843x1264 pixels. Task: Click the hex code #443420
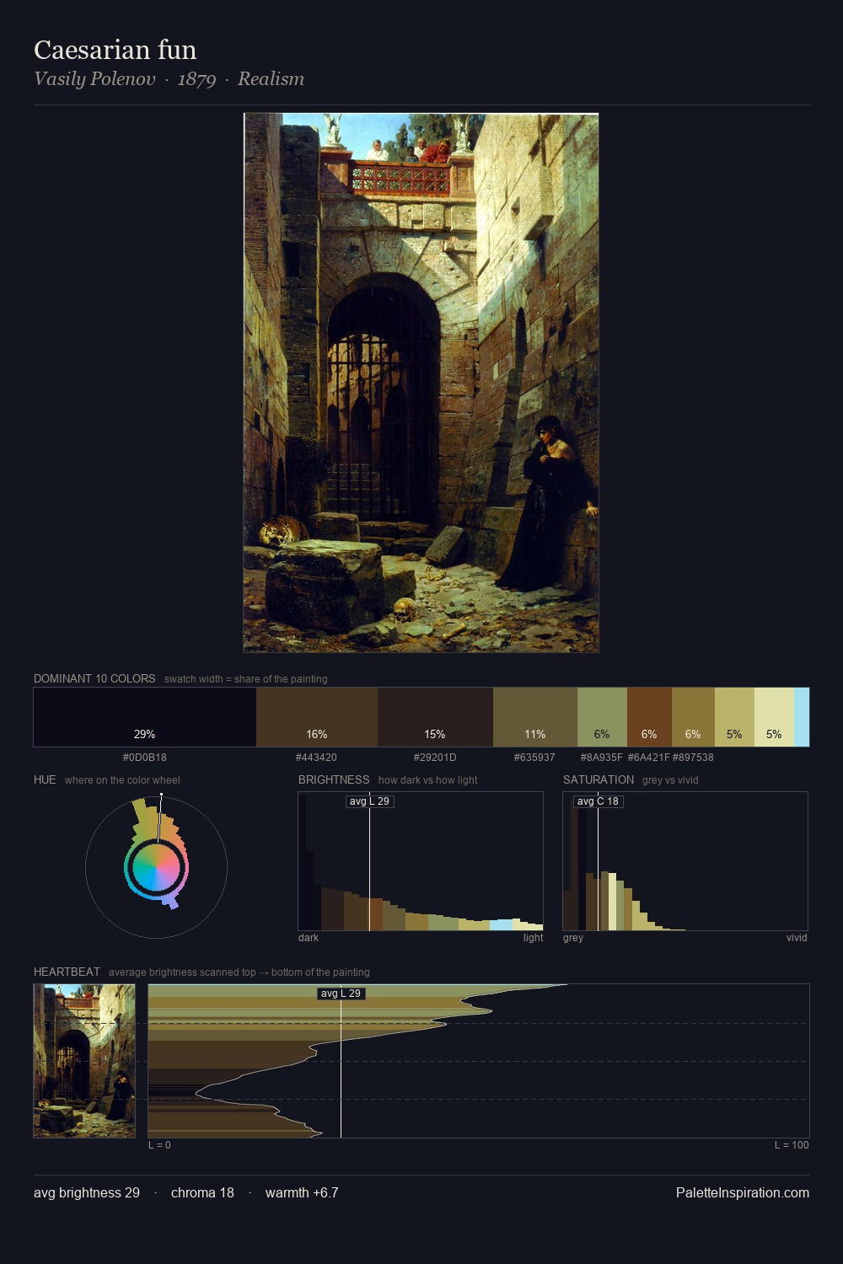tap(316, 758)
